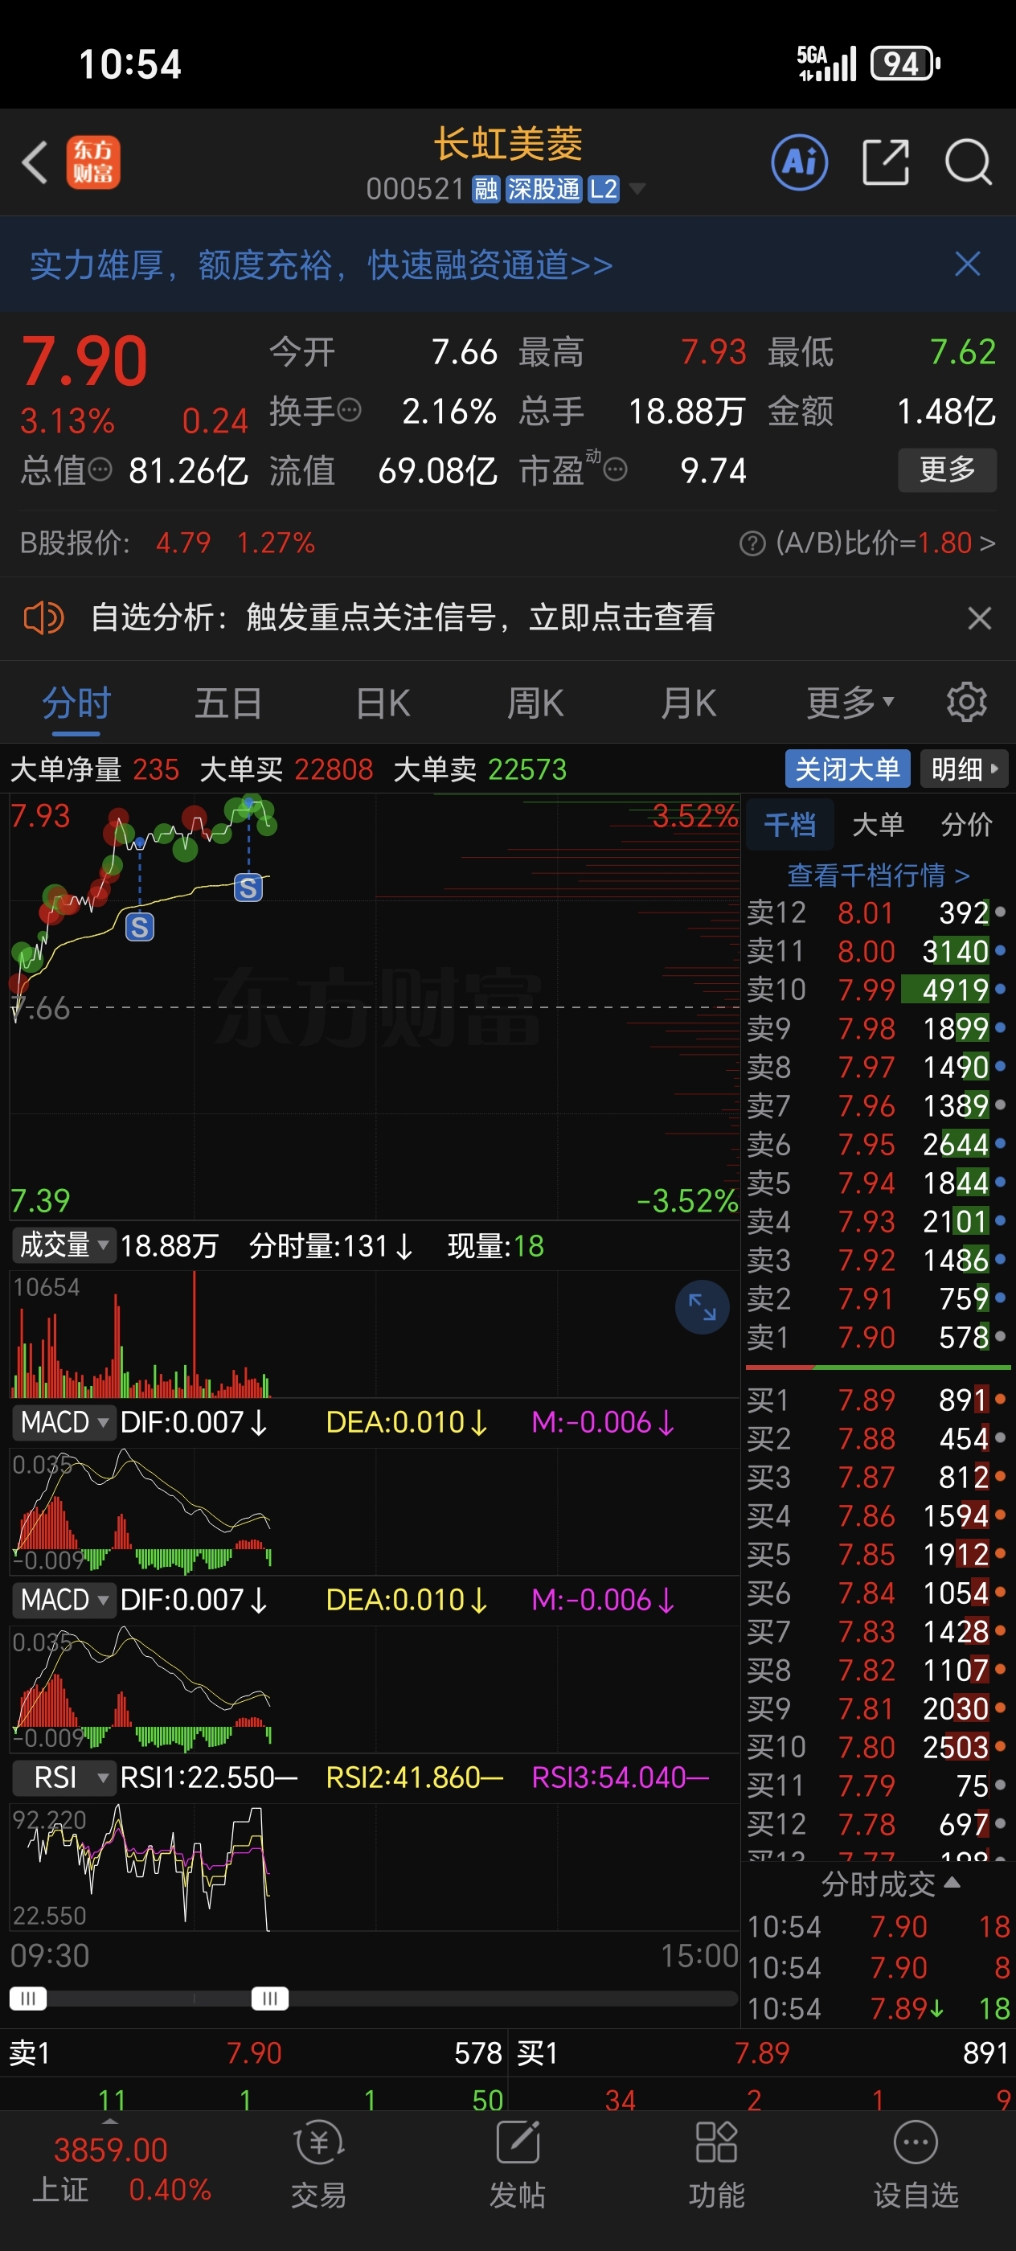Tap the second S sell marker
This screenshot has width=1016, height=2251.
click(x=248, y=888)
